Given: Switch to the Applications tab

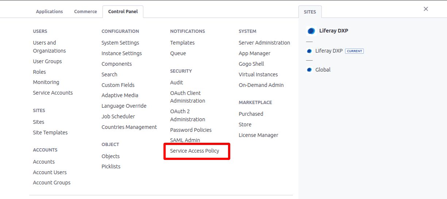Looking at the screenshot, I should pos(49,12).
